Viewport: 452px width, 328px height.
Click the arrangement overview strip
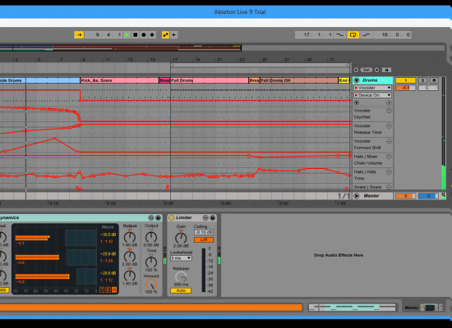coord(121,48)
